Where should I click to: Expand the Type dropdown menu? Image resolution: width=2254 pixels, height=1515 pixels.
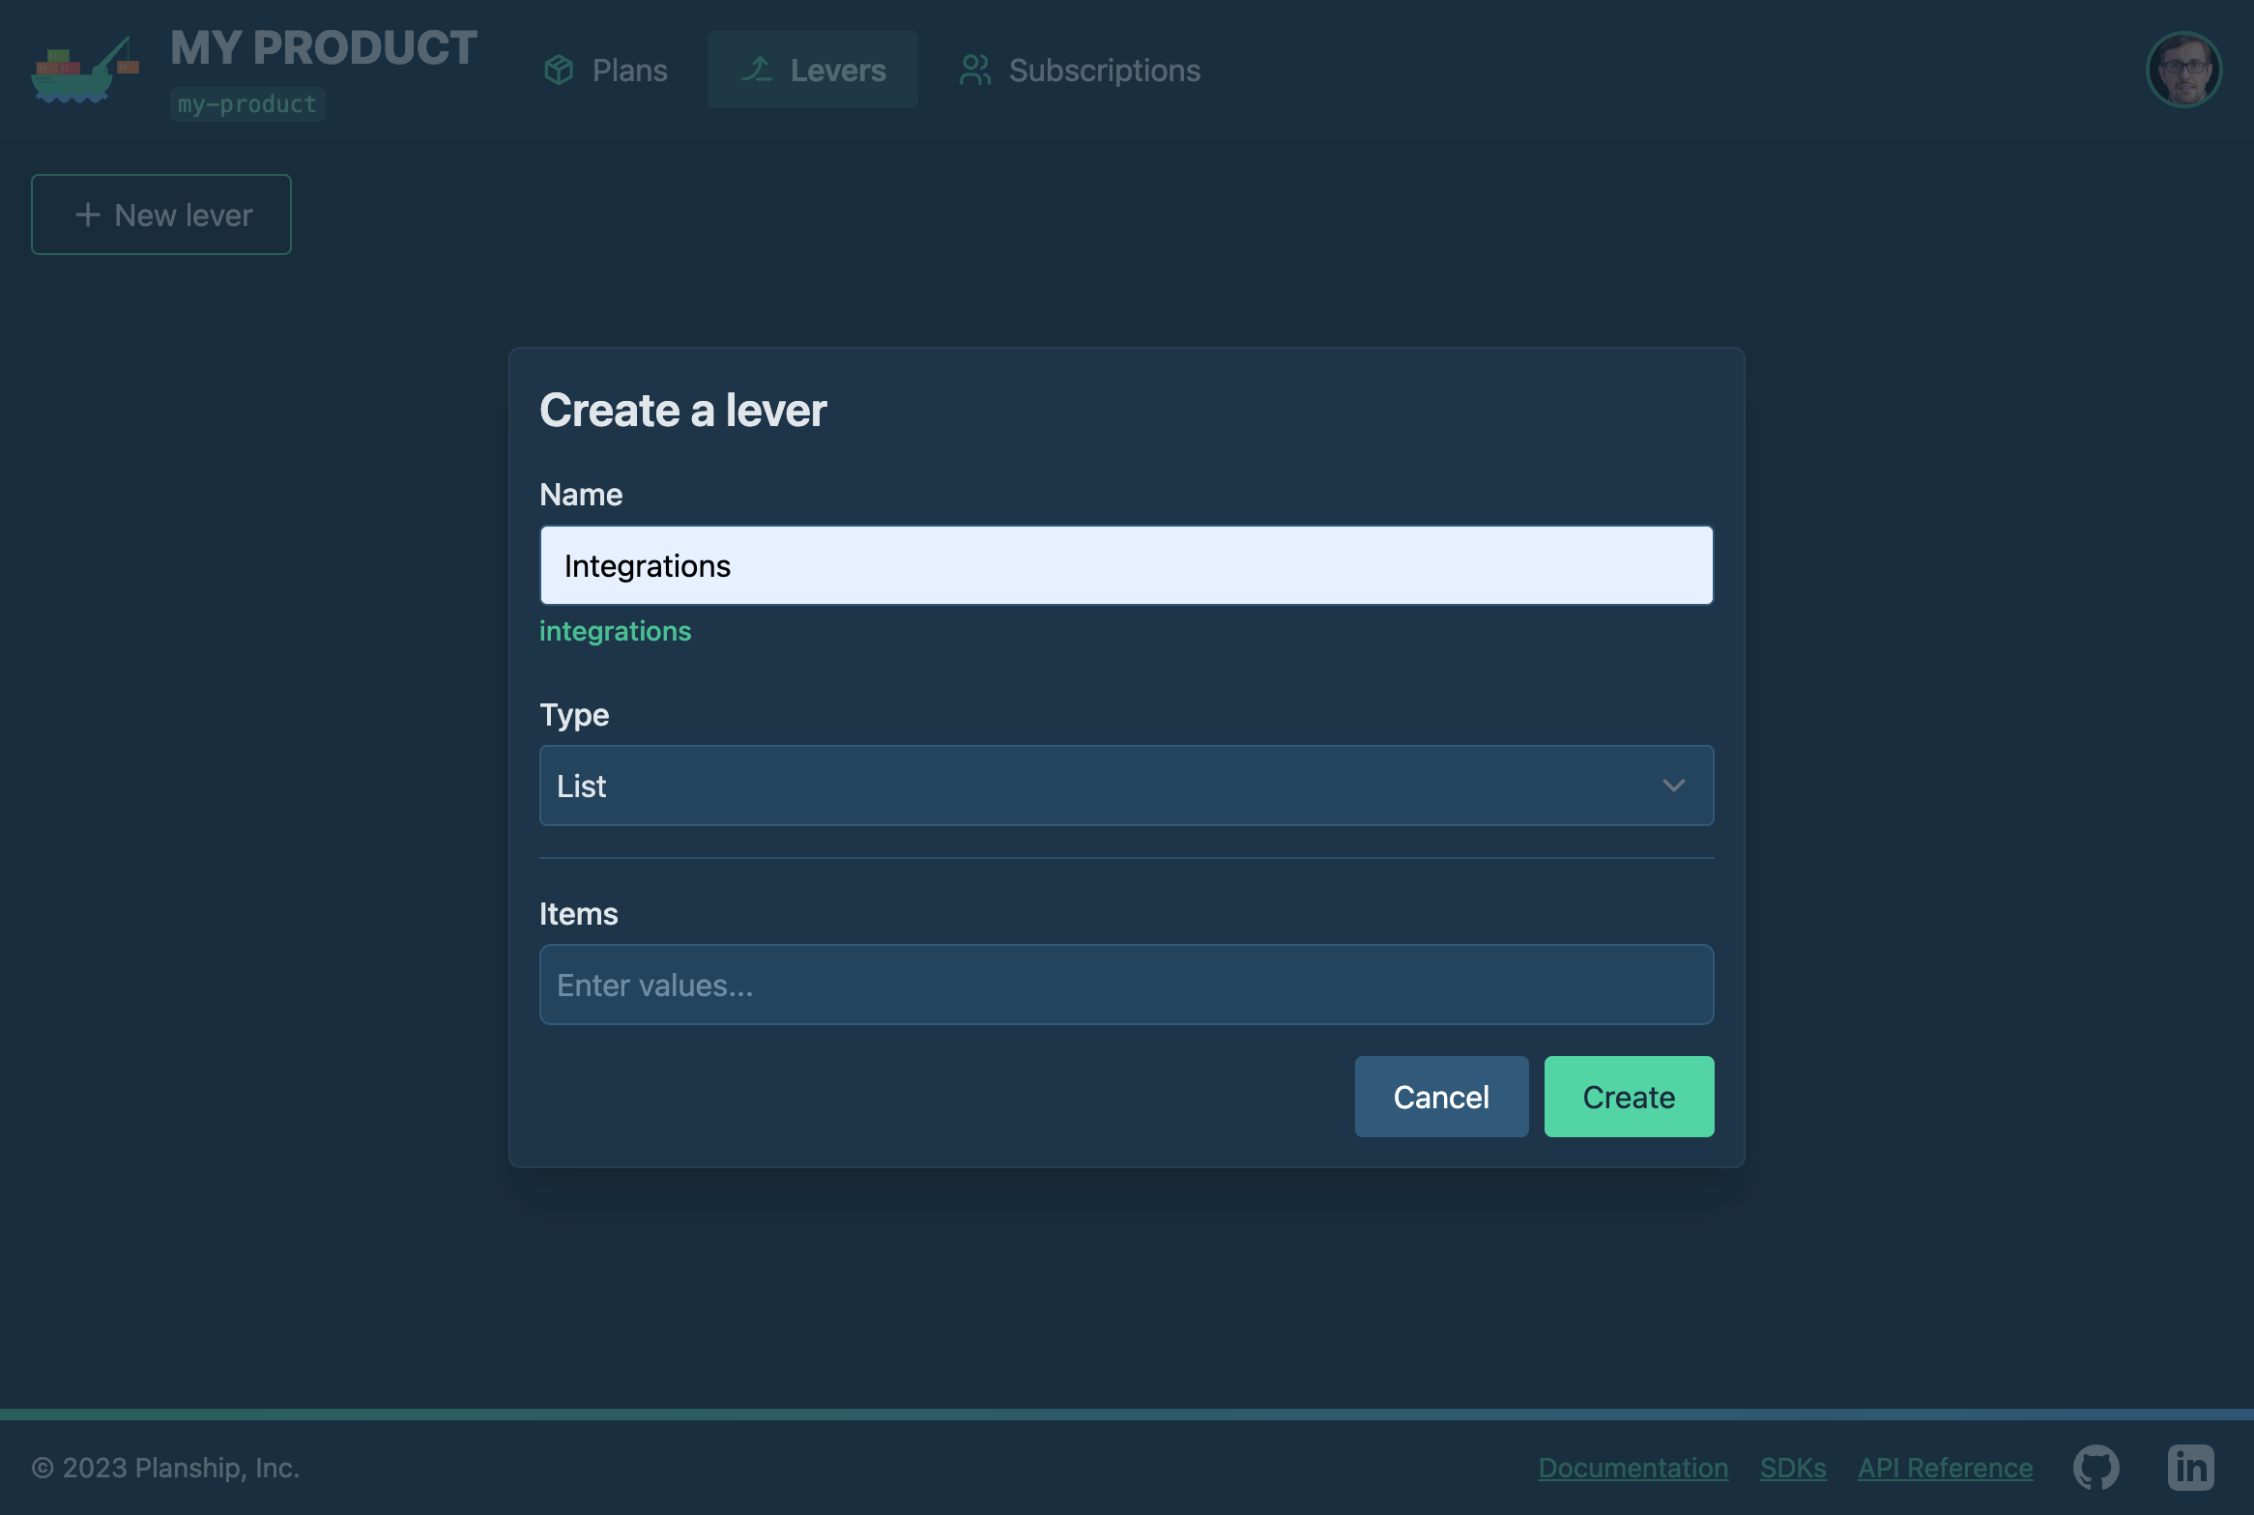(1126, 785)
